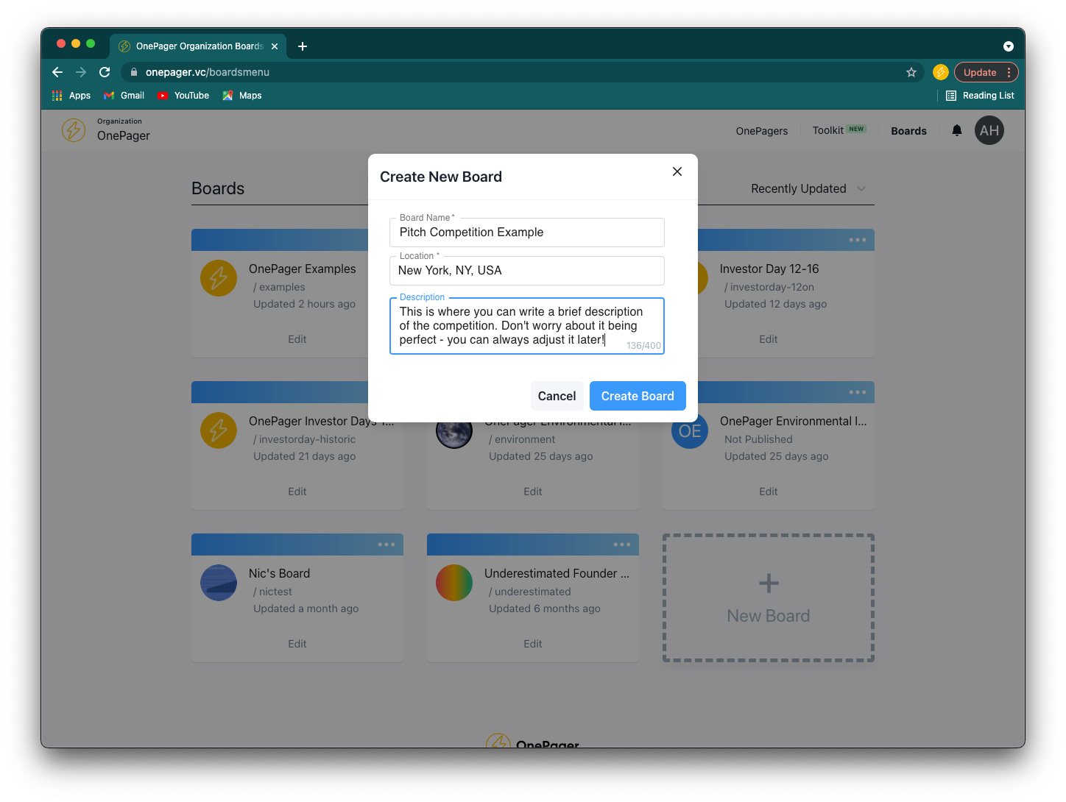The image size is (1066, 802).
Task: Cancel the new board dialog
Action: click(x=557, y=396)
